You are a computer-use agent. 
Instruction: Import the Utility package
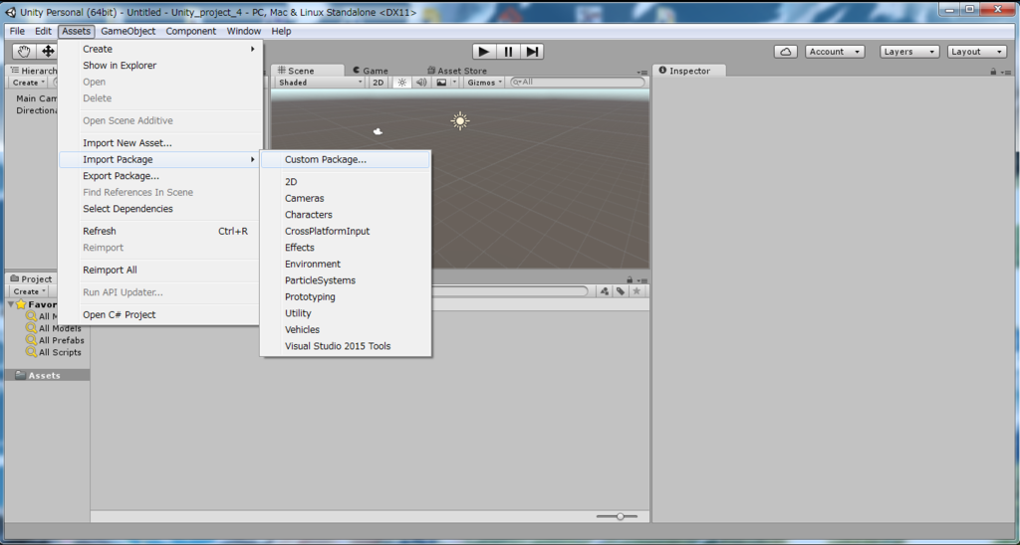pos(346,313)
